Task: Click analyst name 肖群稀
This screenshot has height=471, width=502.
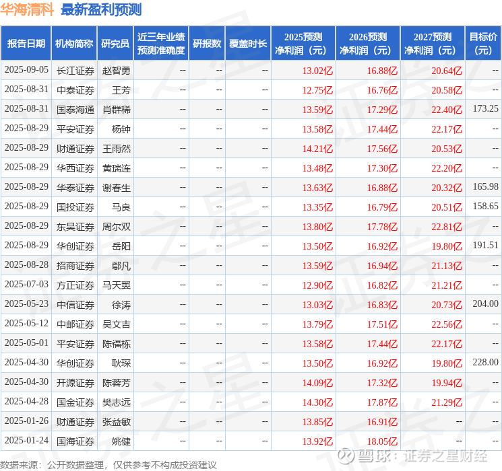Action: point(117,110)
